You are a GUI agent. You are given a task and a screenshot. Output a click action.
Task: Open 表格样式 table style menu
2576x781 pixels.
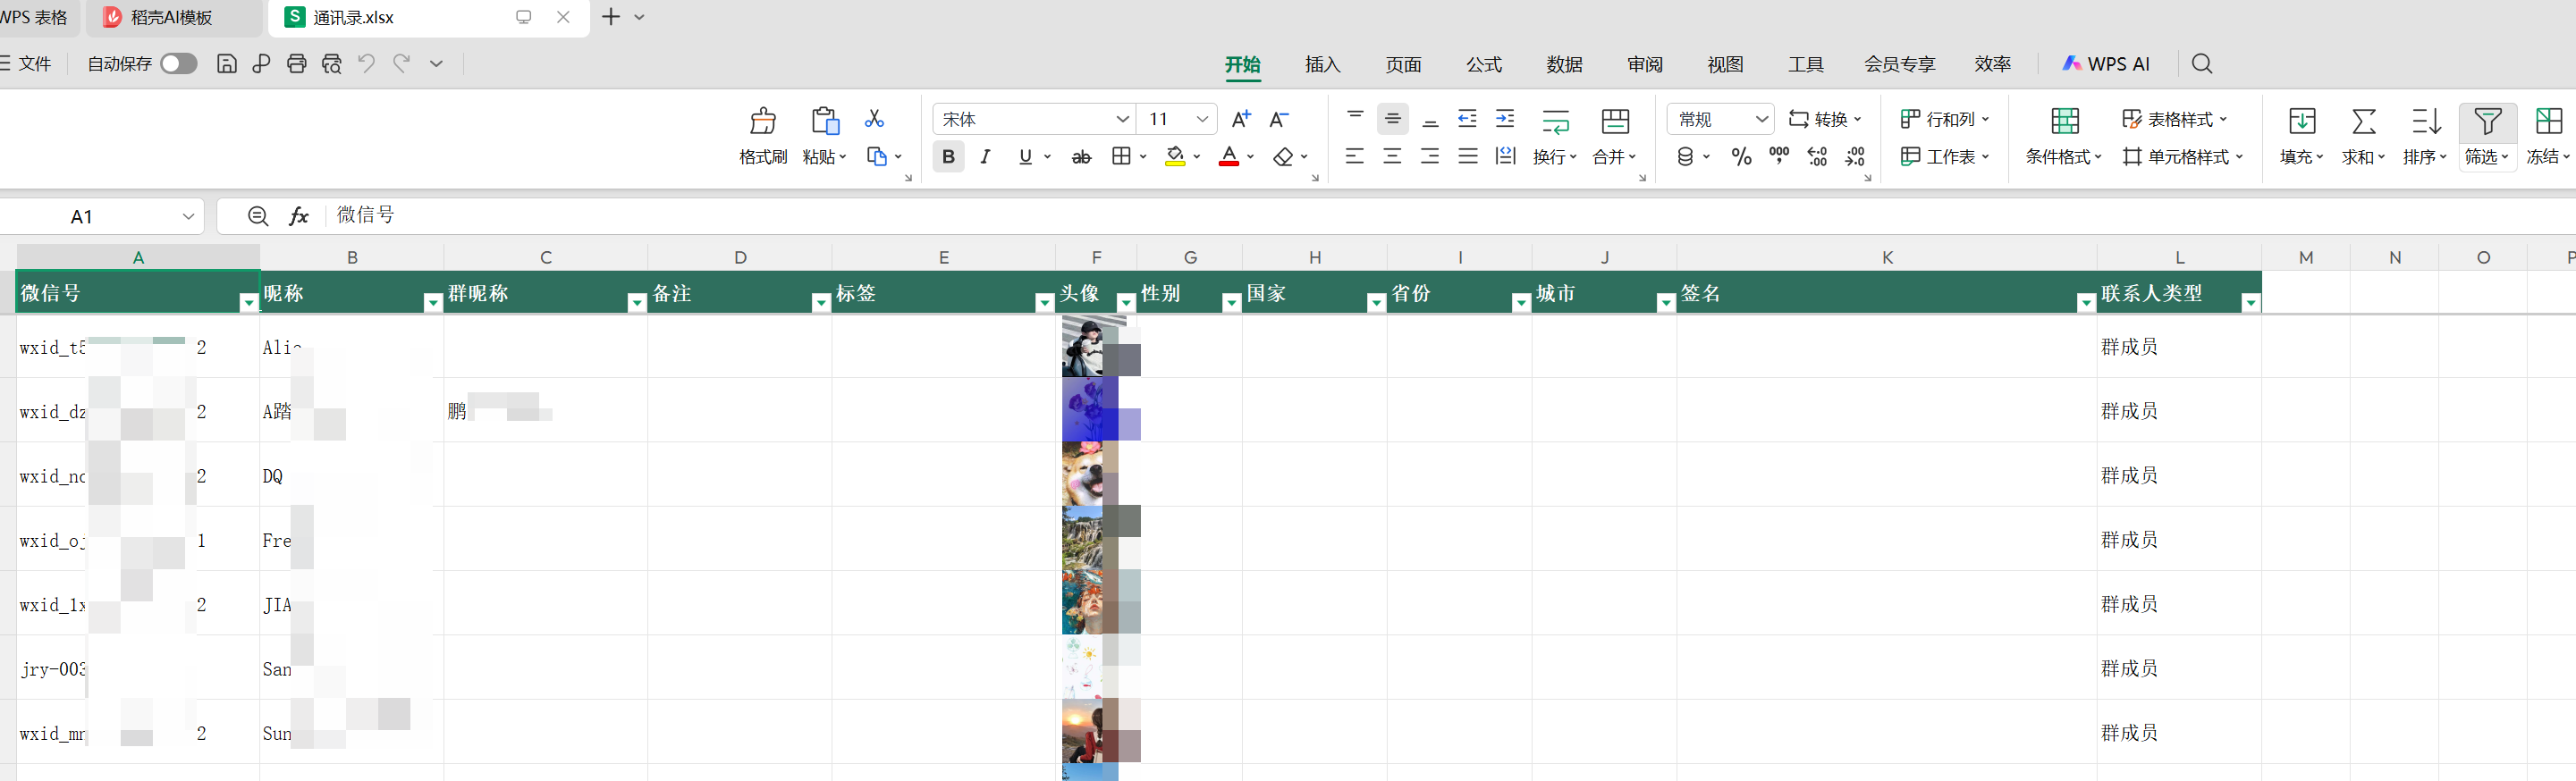(x=2175, y=119)
